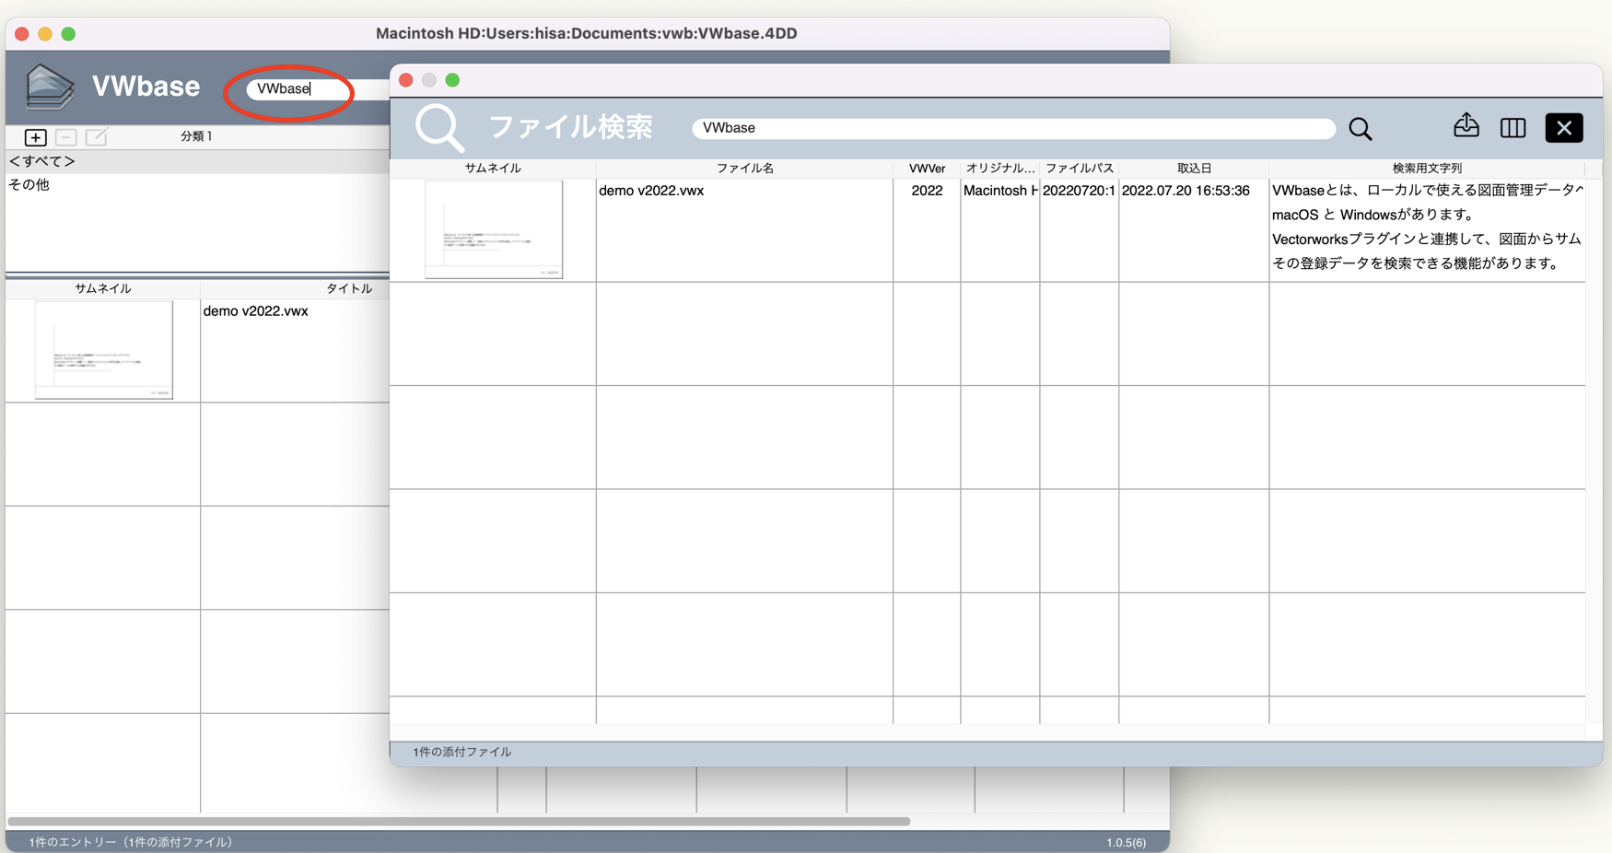The width and height of the screenshot is (1612, 853).
Task: Minimize the main VWbase window with yellow button
Action: [45, 34]
